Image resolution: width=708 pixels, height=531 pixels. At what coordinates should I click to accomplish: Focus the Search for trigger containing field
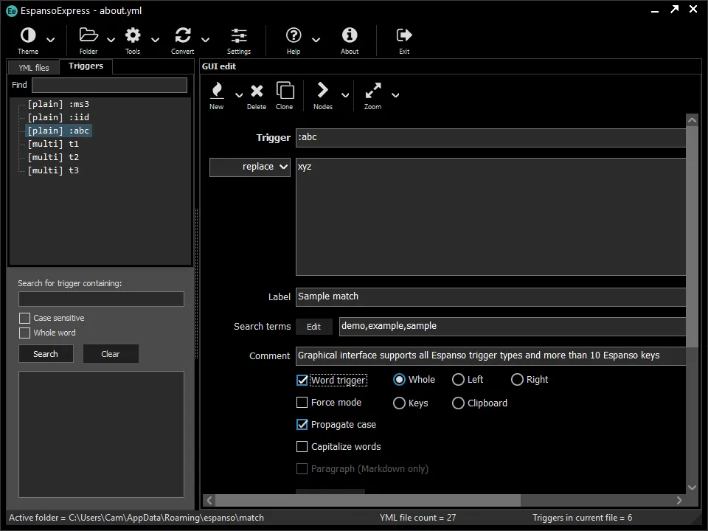[101, 299]
